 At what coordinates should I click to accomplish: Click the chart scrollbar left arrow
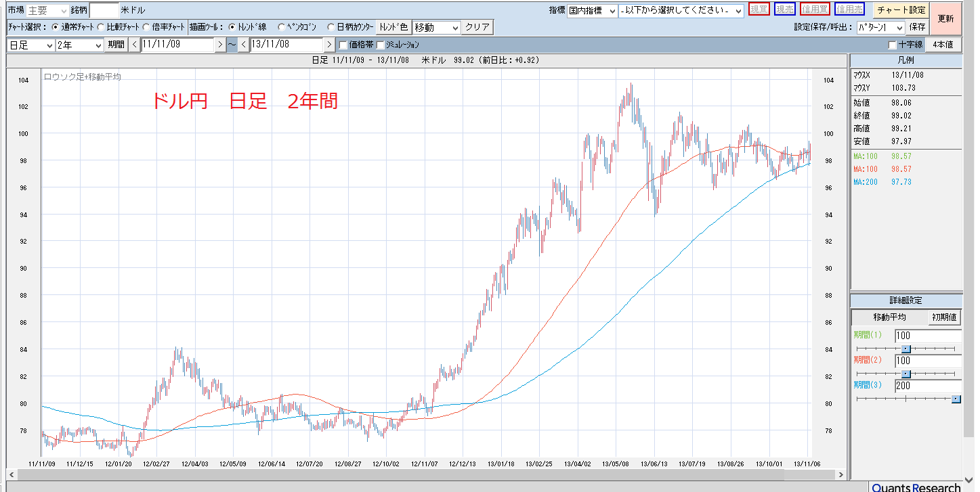point(12,474)
